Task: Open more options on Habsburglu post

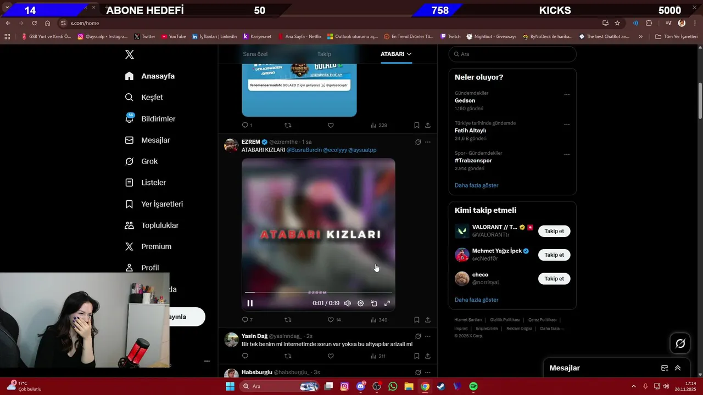Action: [x=428, y=373]
